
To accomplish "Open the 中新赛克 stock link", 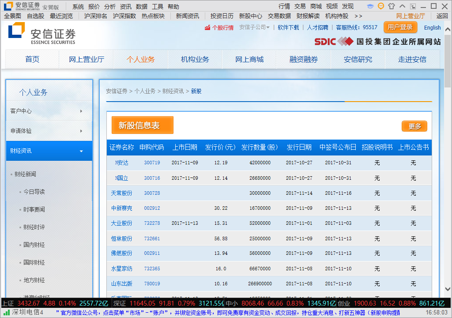I will tap(122, 208).
